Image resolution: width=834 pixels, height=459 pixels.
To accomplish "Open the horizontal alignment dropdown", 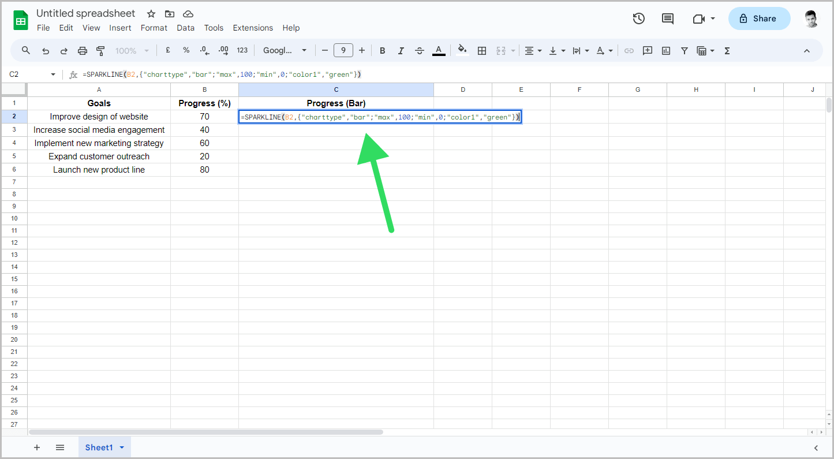I will click(533, 50).
